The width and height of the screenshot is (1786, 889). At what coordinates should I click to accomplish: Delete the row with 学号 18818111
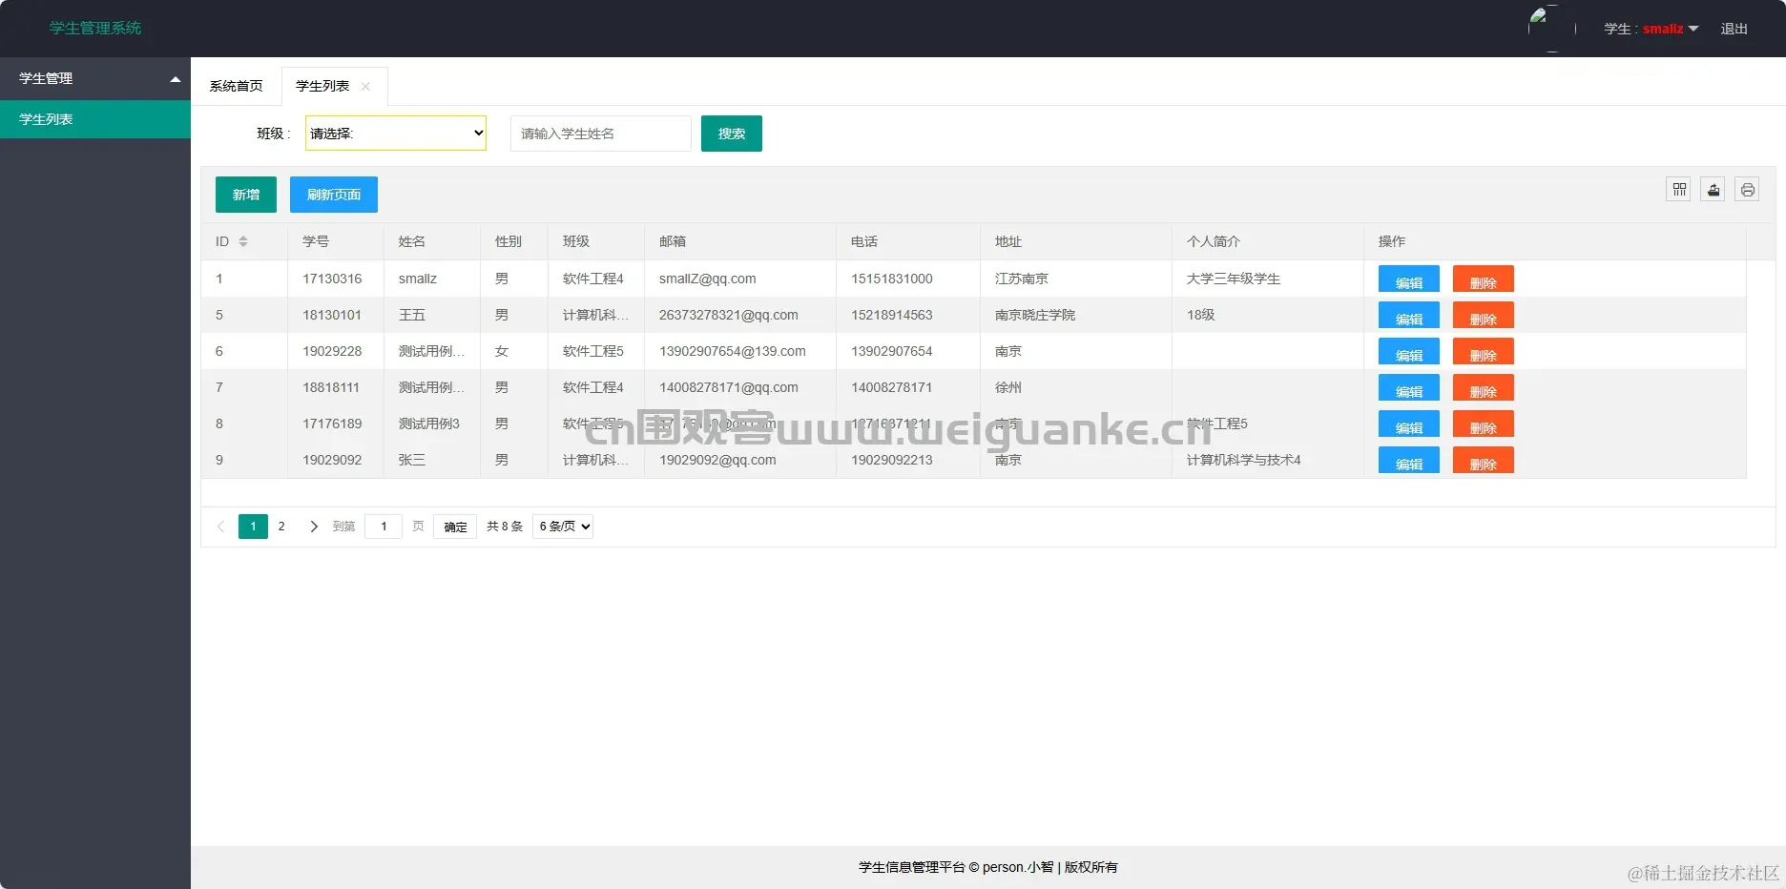pyautogui.click(x=1484, y=388)
